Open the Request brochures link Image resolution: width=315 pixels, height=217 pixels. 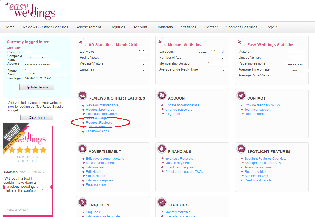point(100,110)
